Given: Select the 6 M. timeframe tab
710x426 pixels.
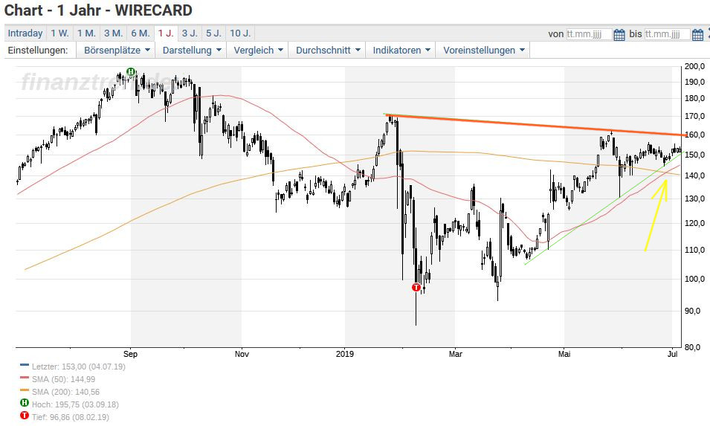Looking at the screenshot, I should tap(141, 33).
